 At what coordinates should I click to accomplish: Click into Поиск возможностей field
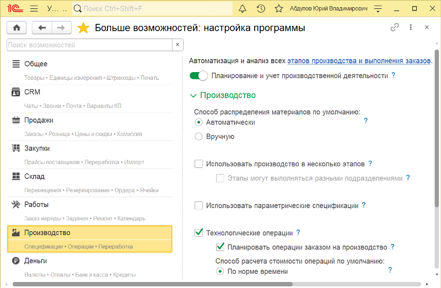(x=89, y=45)
